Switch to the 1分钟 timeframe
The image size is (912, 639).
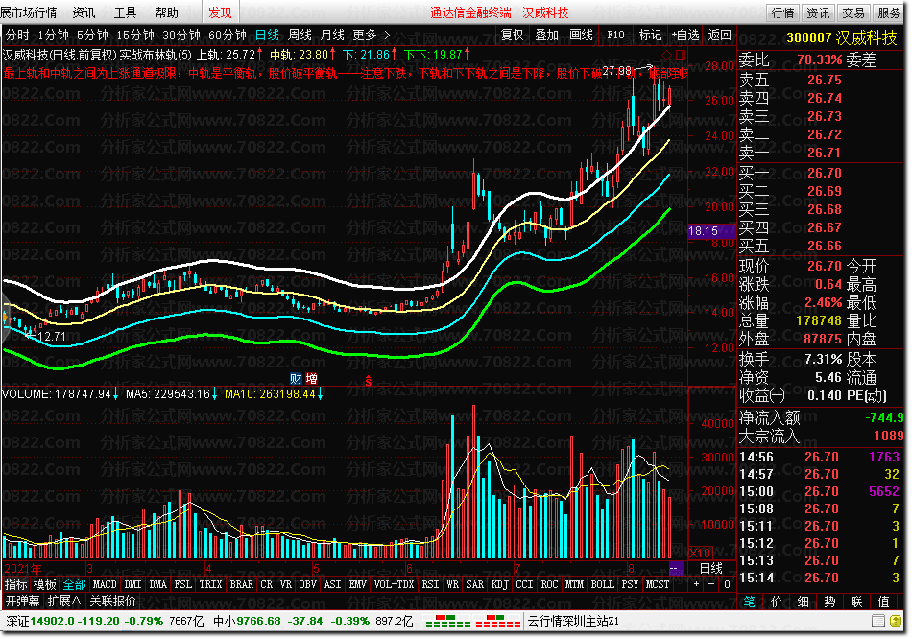[54, 35]
